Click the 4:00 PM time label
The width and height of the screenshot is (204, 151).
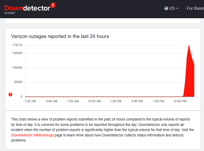coord(137,101)
